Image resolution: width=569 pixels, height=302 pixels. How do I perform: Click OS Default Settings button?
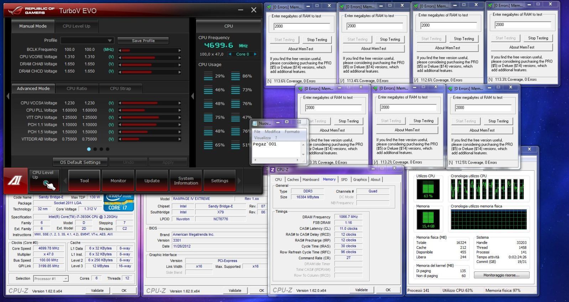coord(80,162)
